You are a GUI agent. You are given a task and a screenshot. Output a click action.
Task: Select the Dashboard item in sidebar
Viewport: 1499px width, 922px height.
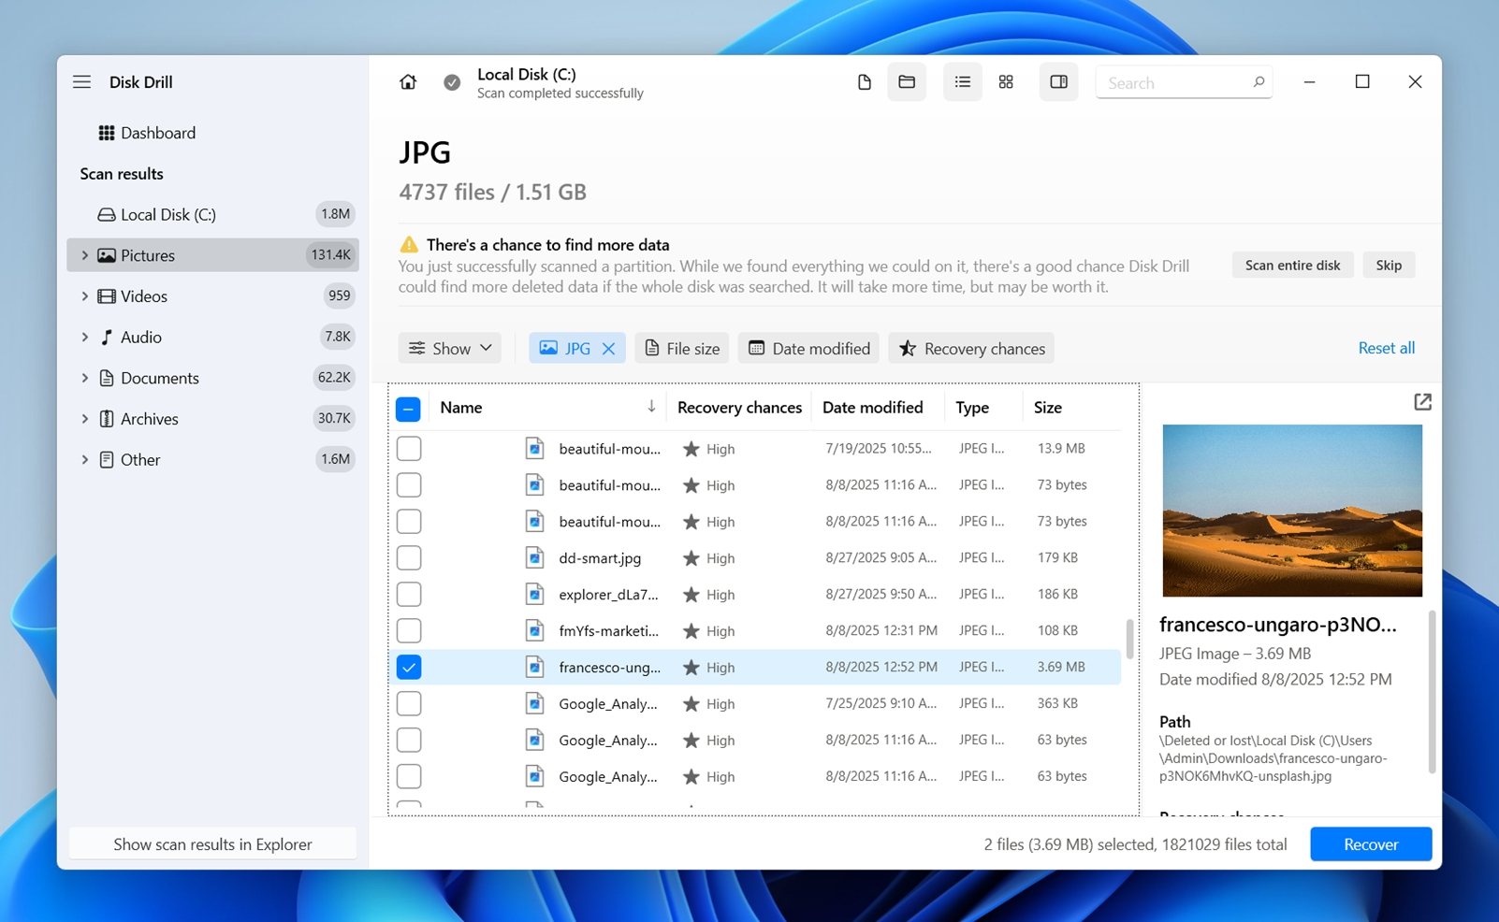tap(157, 132)
